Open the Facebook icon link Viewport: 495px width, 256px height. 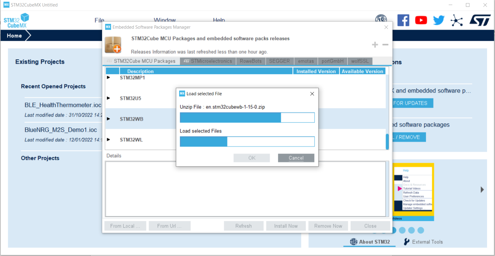tap(403, 20)
